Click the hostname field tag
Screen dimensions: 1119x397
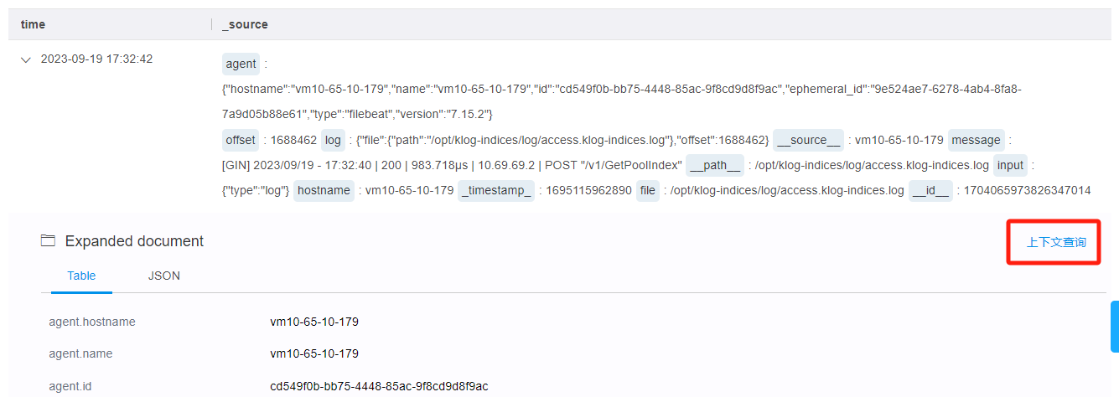click(x=324, y=190)
